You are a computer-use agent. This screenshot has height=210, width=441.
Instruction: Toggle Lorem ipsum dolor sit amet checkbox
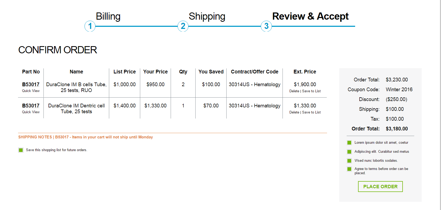pyautogui.click(x=349, y=143)
